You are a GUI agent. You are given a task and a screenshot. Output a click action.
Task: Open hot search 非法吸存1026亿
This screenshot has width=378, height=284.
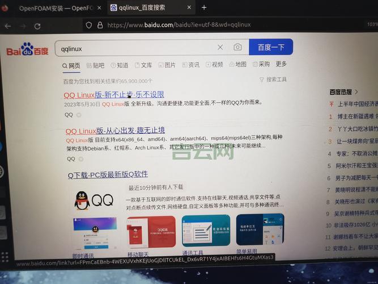[355, 225]
